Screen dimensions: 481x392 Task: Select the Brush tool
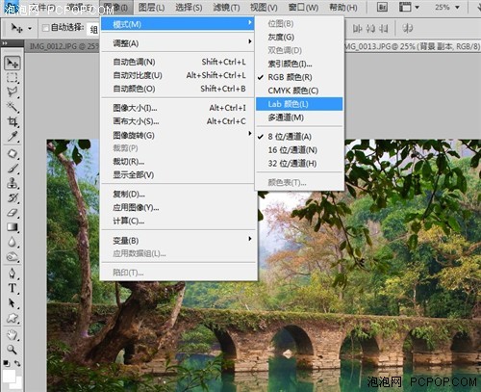pos(13,169)
